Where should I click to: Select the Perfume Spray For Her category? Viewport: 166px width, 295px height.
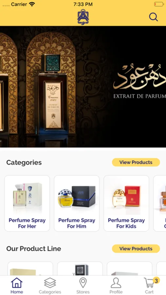27,203
